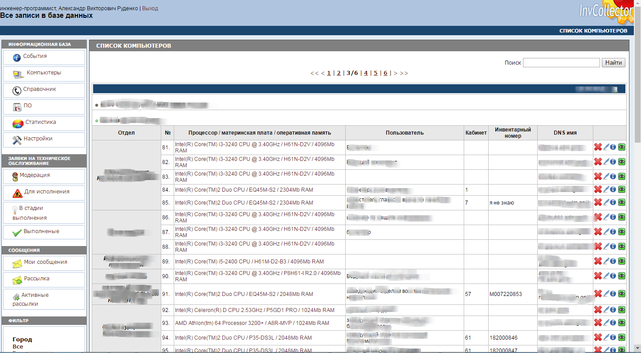Edit computer row 84 with the pencil icon
641x353 pixels.
pos(606,189)
